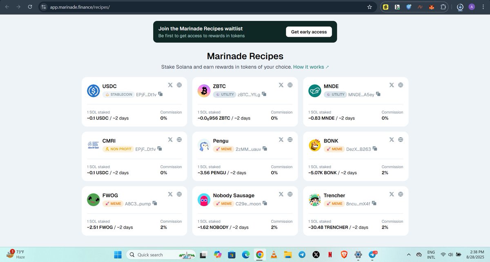Open BONK card's X (Twitter) icon
Screen dimensions: 490x262
click(392, 140)
